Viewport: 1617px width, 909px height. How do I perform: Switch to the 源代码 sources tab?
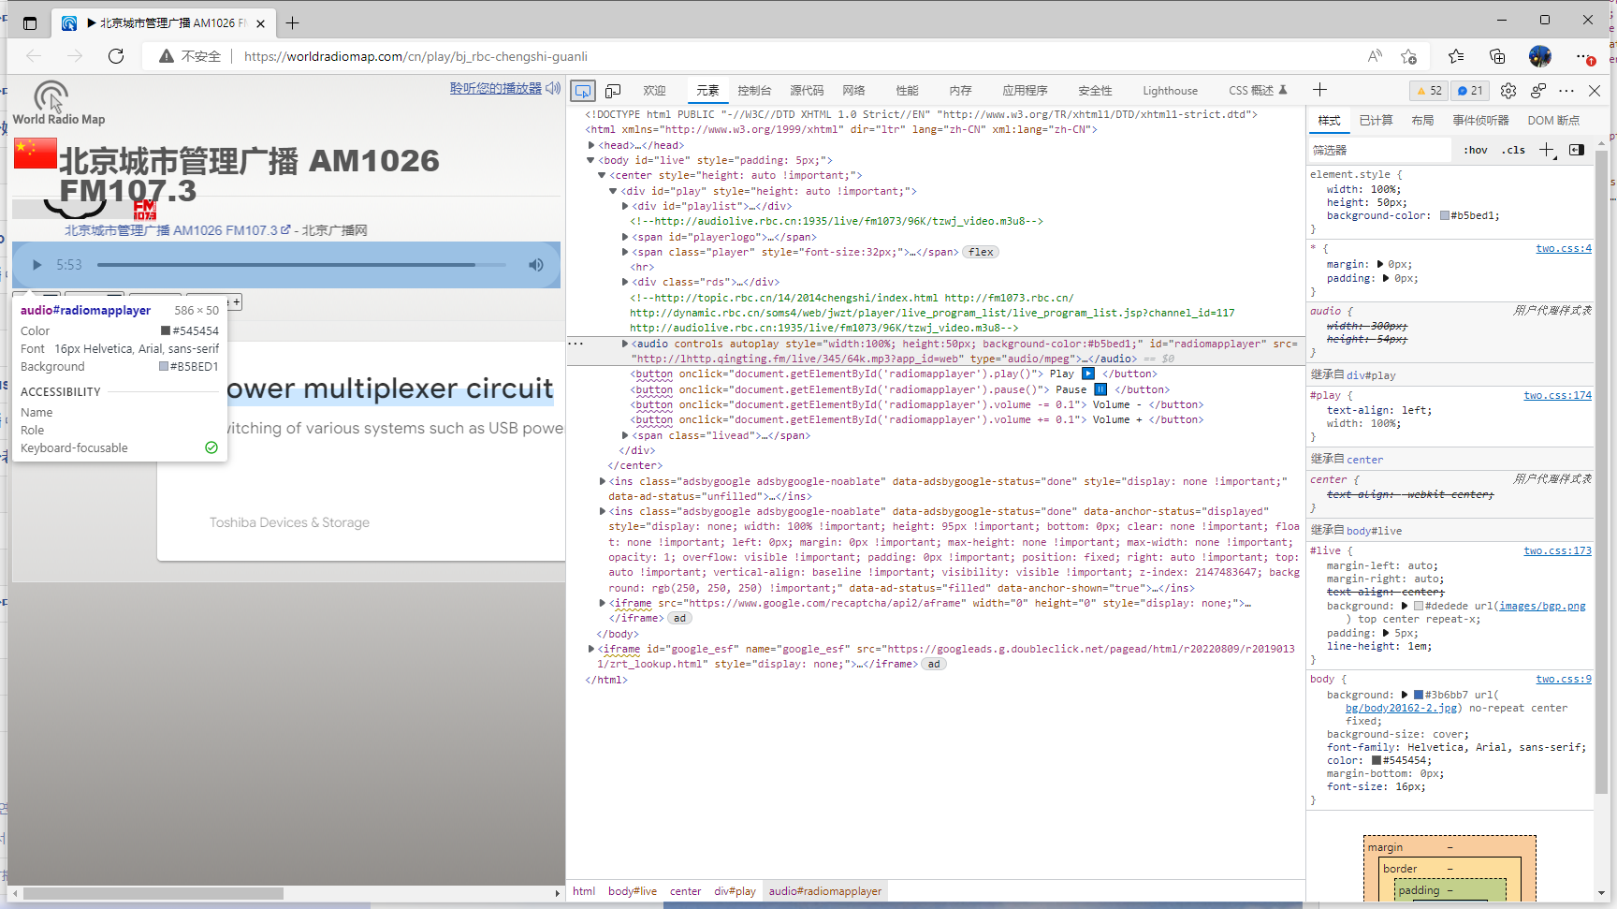coord(807,91)
